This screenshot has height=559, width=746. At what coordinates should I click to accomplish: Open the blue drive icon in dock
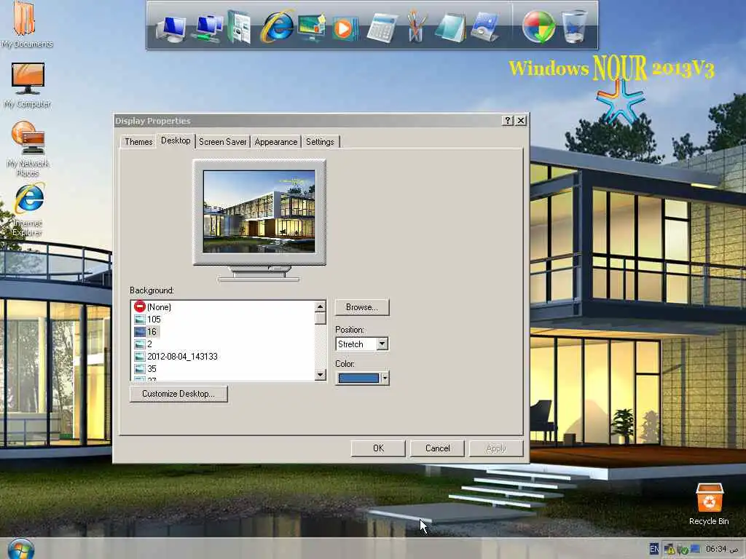point(485,28)
